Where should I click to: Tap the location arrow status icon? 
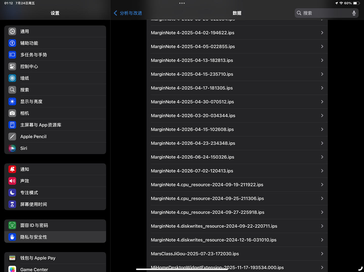(x=336, y=3)
